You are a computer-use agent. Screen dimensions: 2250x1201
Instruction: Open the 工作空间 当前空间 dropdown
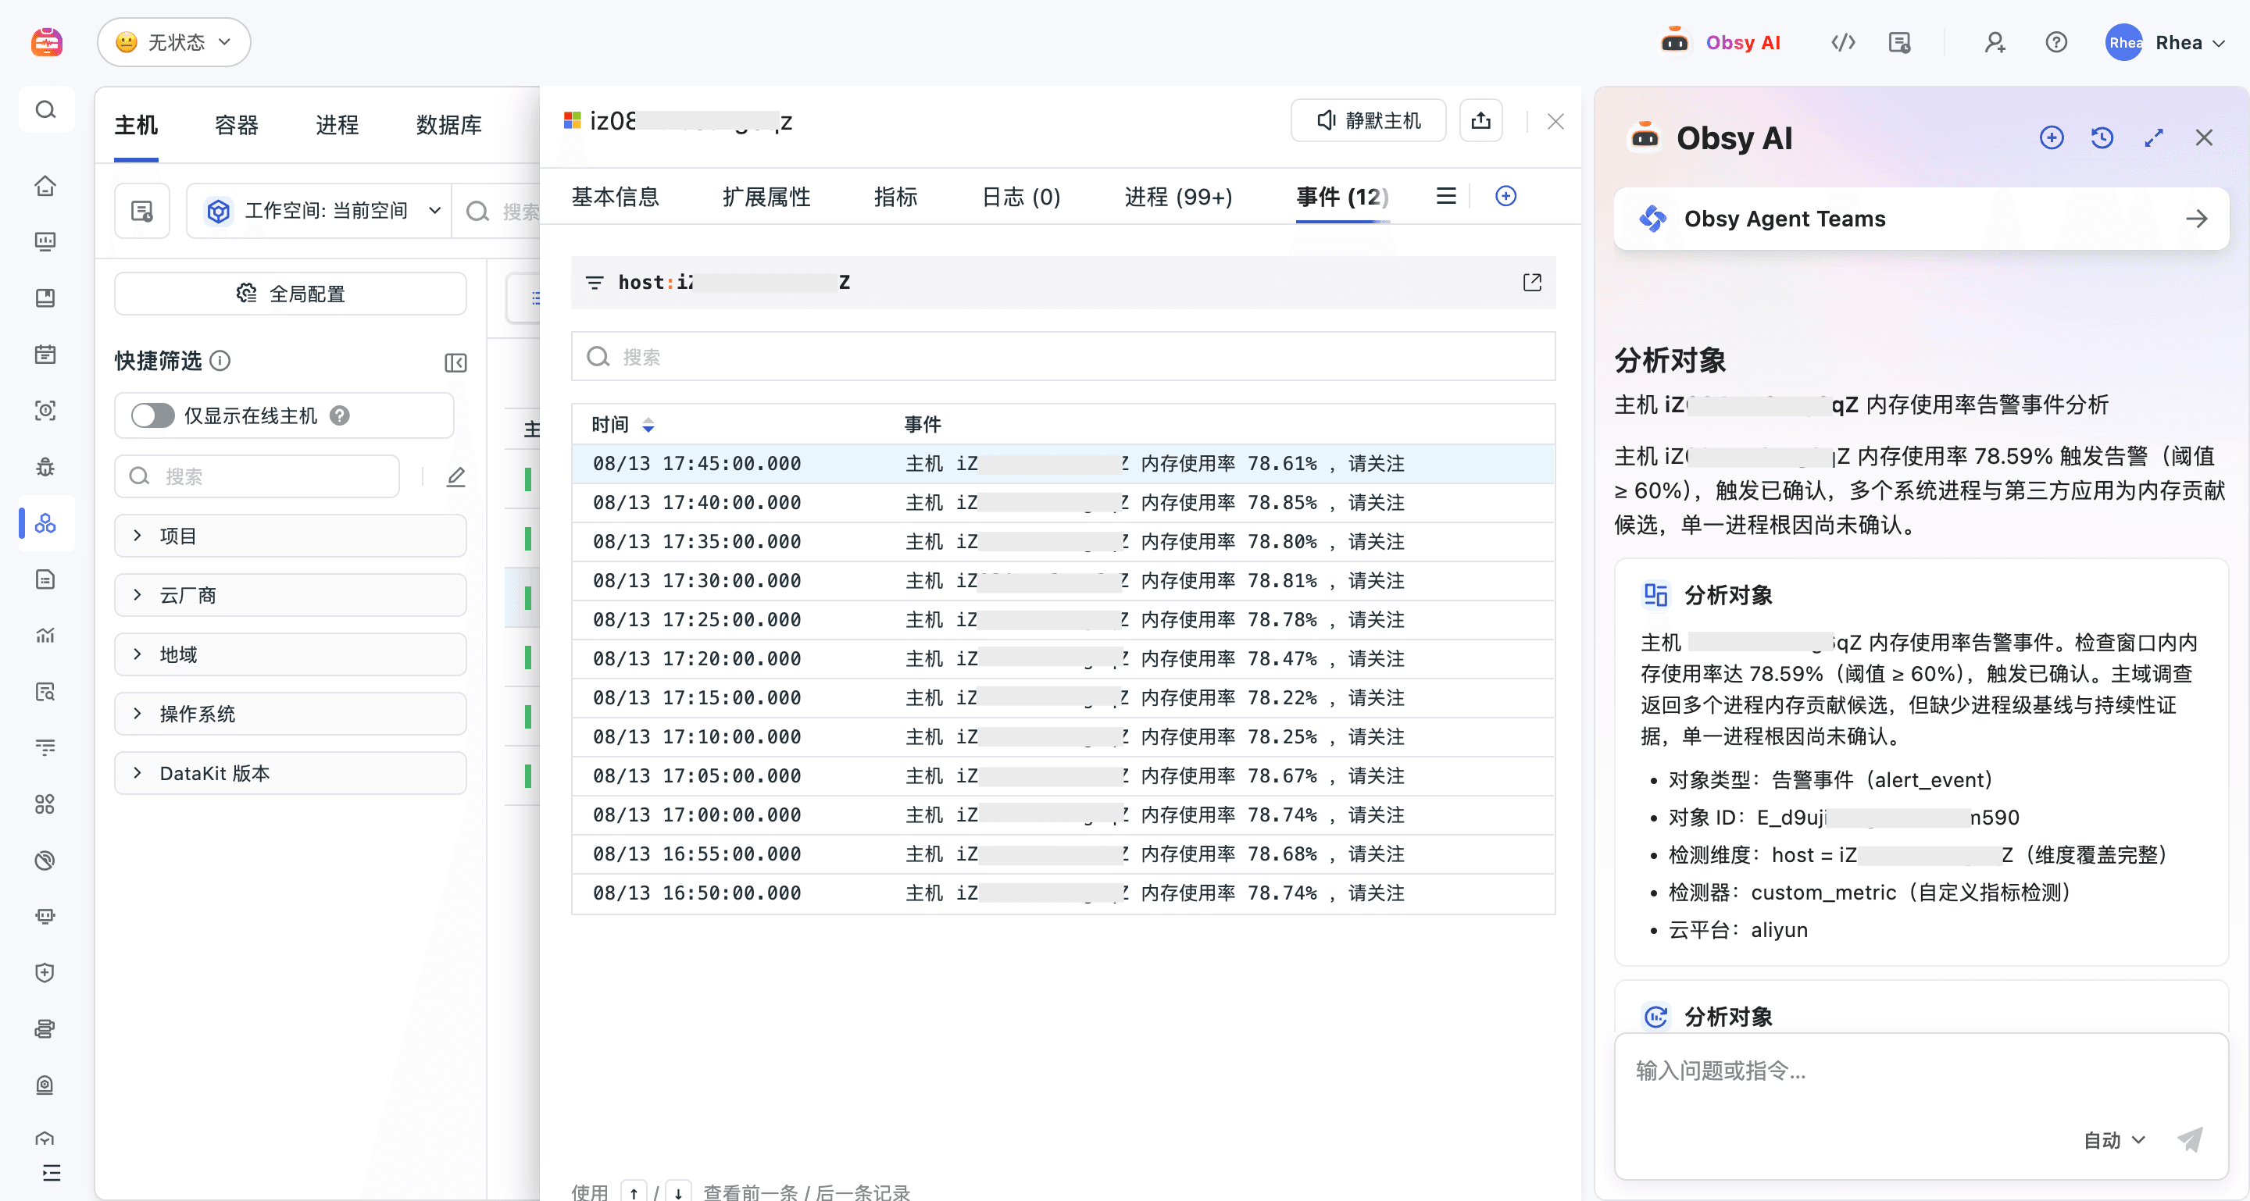pos(320,211)
